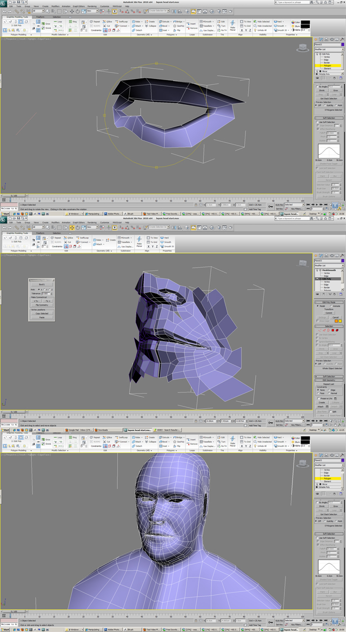Select Extrude tool in eye-socket model window ribbon
Viewport: 346px width, 632px height.
tap(164, 22)
